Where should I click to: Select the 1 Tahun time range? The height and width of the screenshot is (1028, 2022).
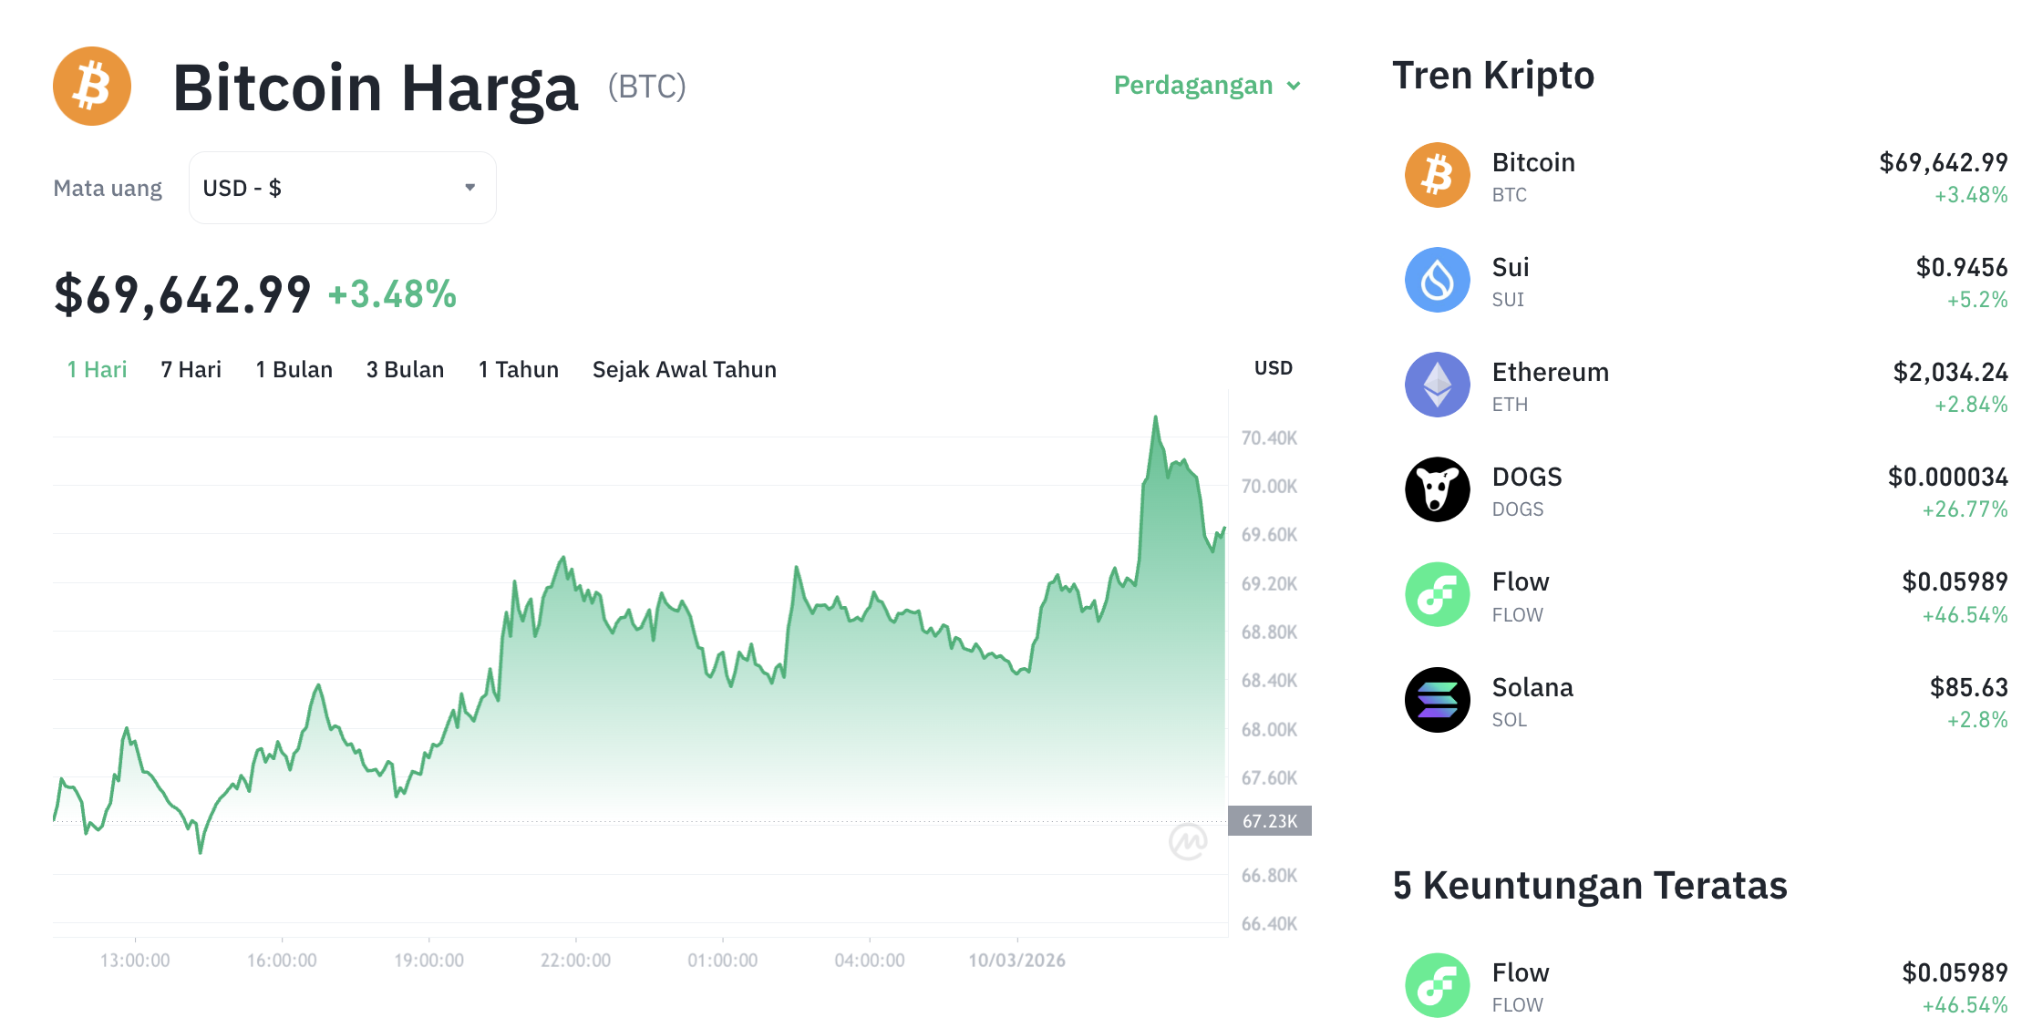pyautogui.click(x=518, y=369)
